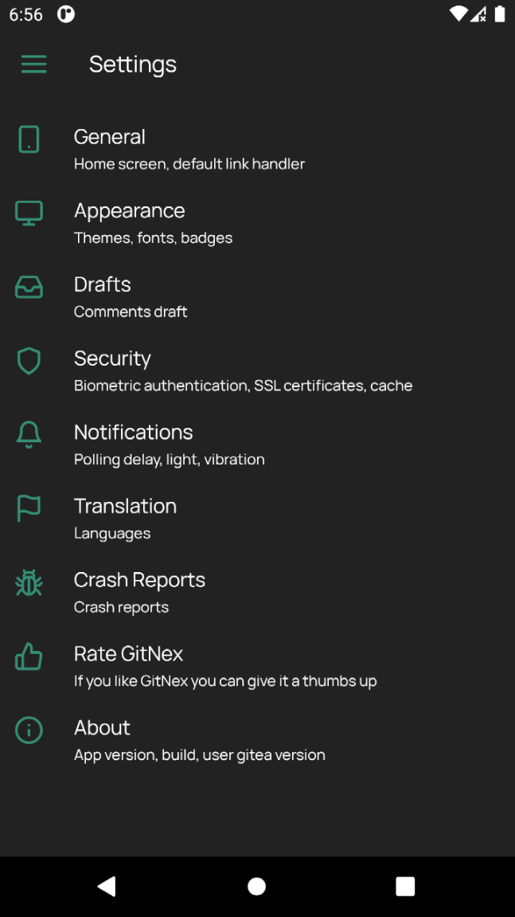Select Rate GitNex option
Image resolution: width=515 pixels, height=917 pixels.
click(224, 666)
